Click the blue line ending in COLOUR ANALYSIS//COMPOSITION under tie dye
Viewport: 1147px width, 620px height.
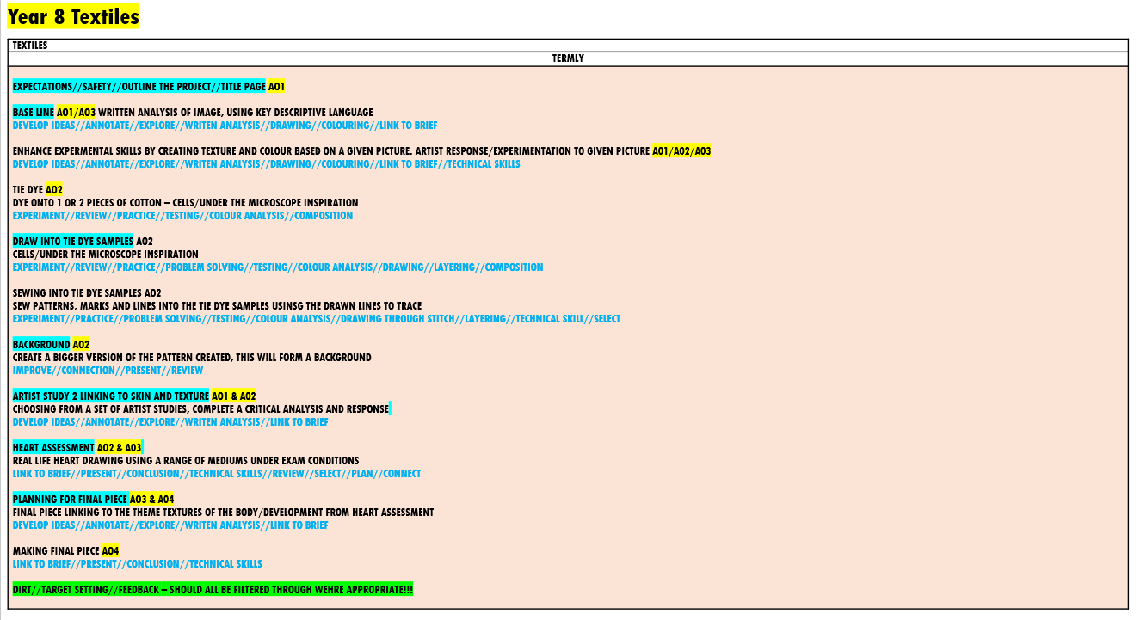tap(182, 216)
